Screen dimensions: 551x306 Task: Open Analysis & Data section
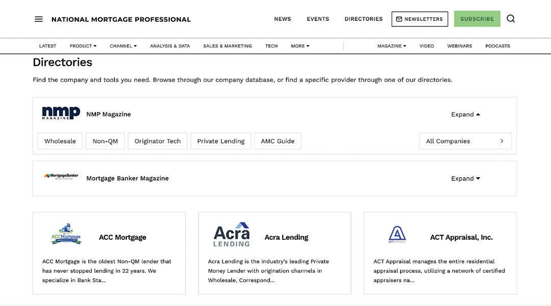[170, 46]
